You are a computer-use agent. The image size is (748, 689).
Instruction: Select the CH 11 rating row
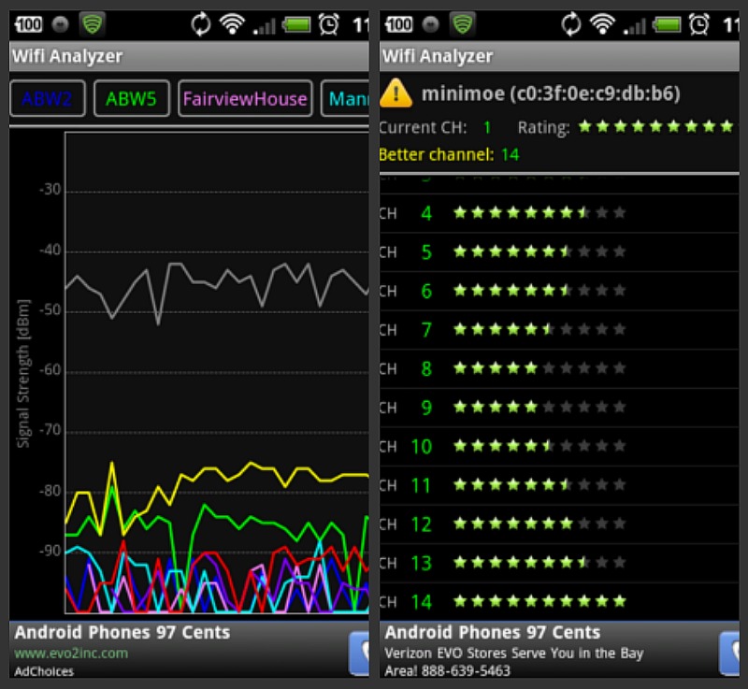pos(559,485)
